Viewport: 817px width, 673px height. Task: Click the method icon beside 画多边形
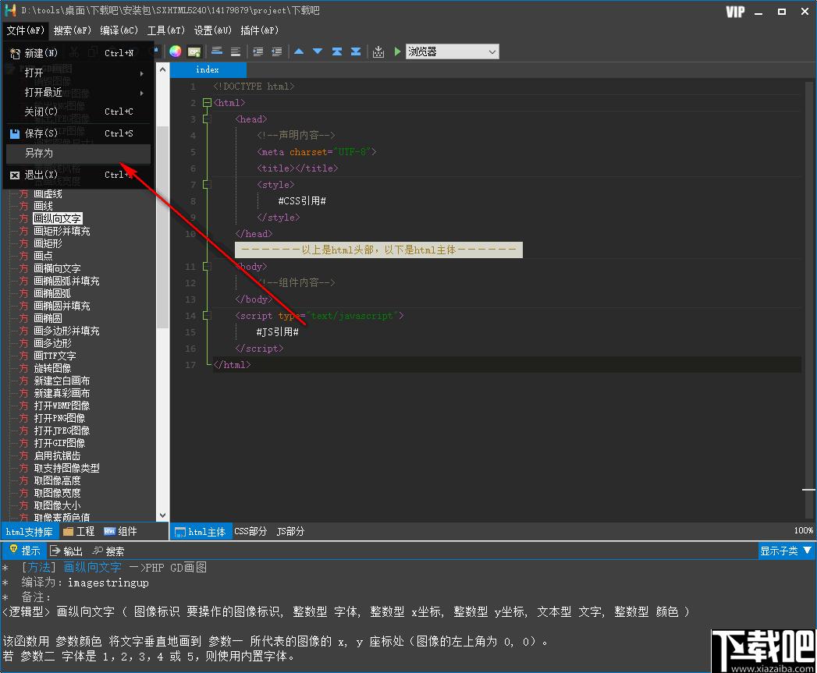tap(24, 343)
